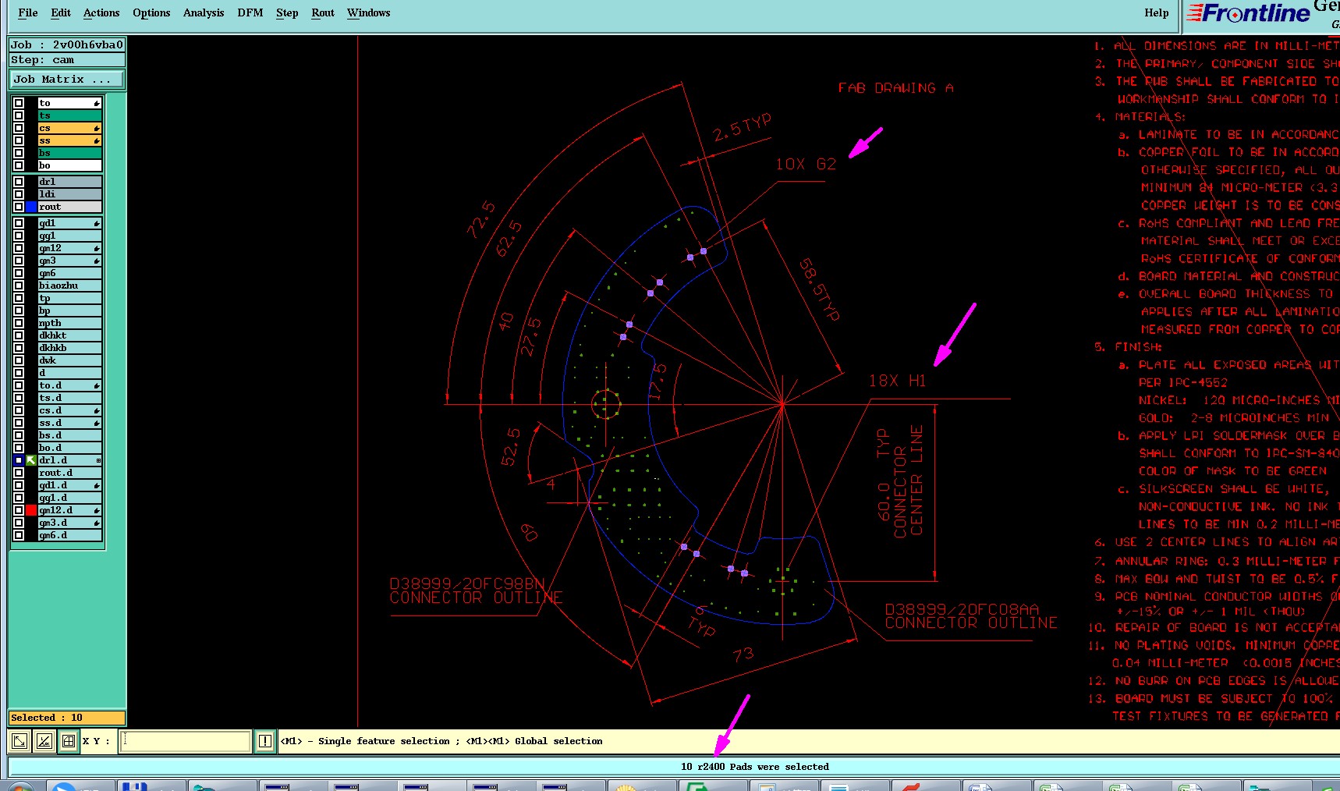Click the edit marker icon on 'gm12' layer
This screenshot has height=791, width=1340.
tap(97, 248)
